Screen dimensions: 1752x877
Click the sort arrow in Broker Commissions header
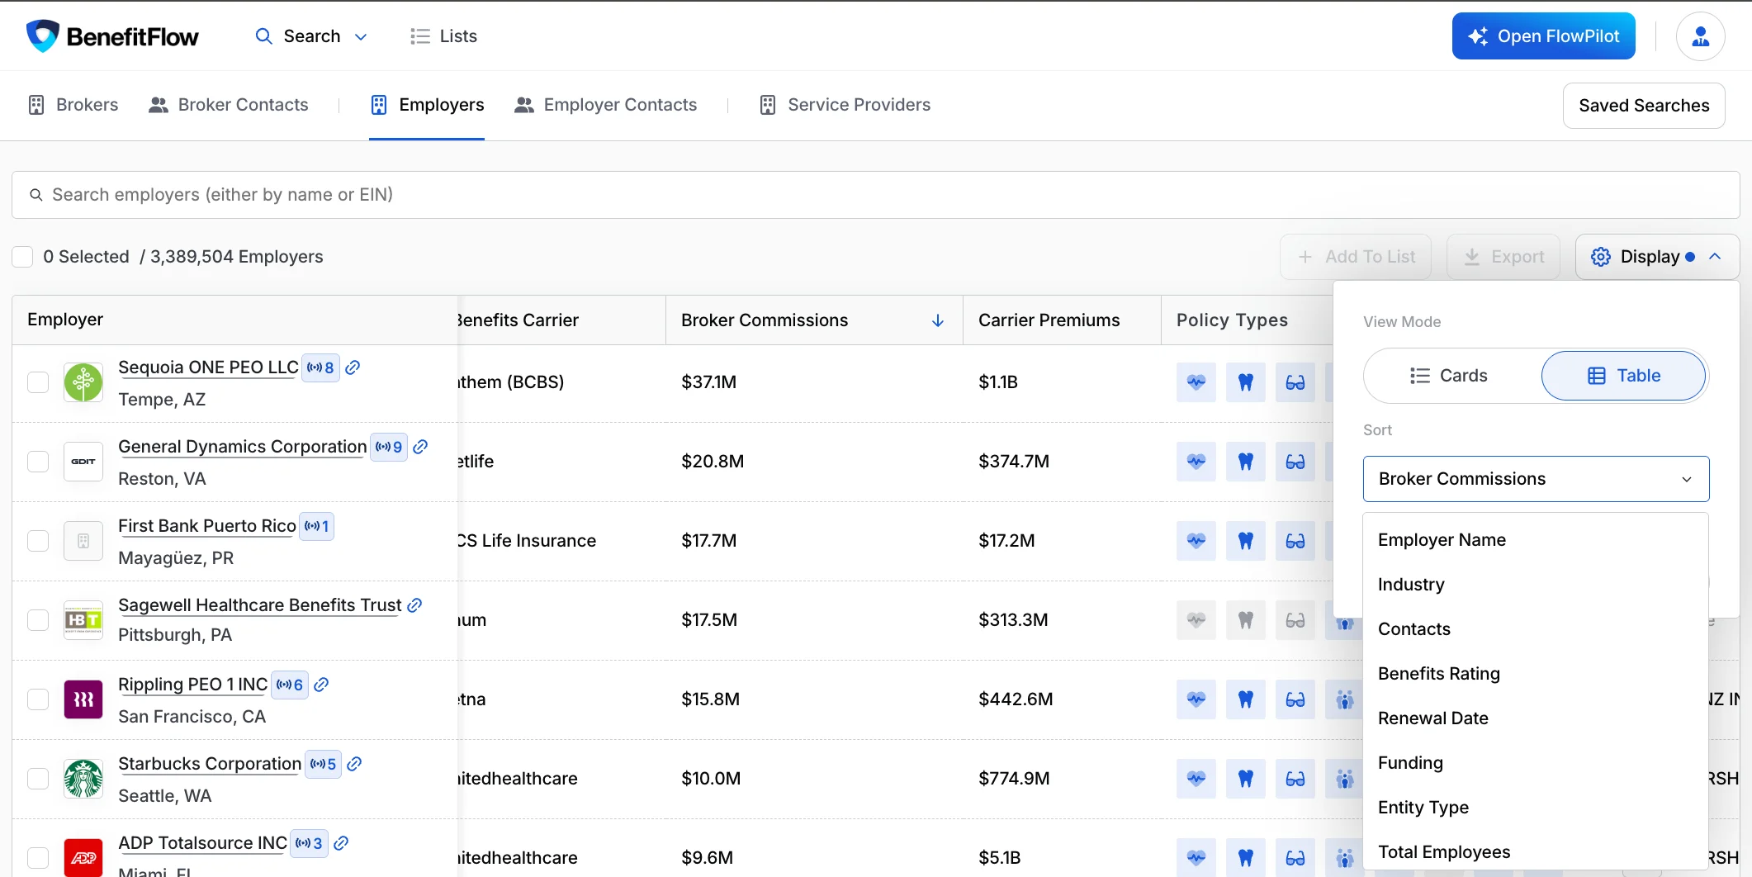tap(938, 320)
